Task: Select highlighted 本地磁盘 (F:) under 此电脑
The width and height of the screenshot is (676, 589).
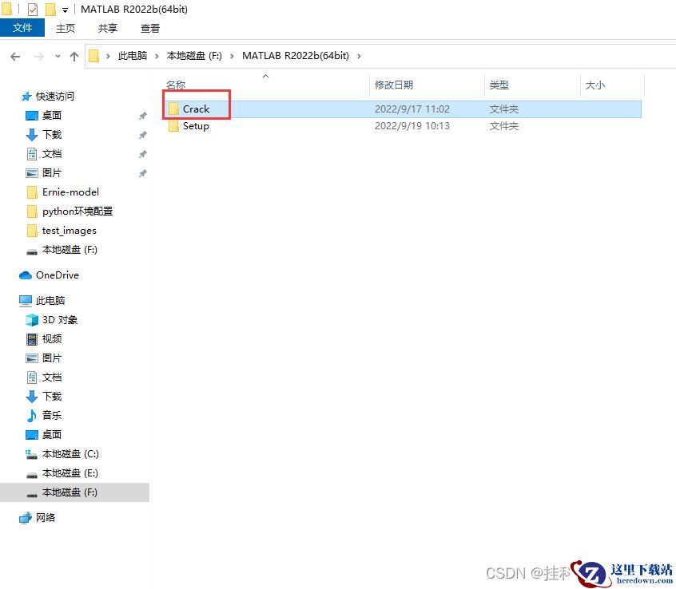Action: 74,492
